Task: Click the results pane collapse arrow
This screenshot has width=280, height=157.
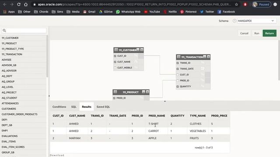Action: [x=165, y=101]
